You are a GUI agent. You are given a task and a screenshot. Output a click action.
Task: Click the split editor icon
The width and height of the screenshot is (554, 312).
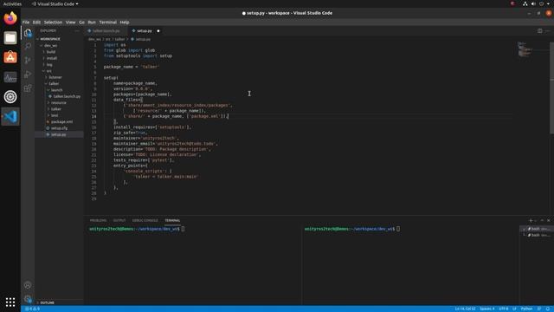[x=539, y=31]
